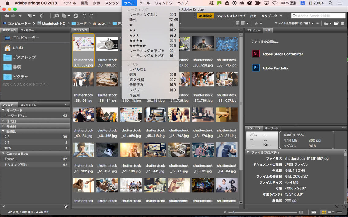
Task: Expand the 修正日 filter section
Action: pos(3,126)
